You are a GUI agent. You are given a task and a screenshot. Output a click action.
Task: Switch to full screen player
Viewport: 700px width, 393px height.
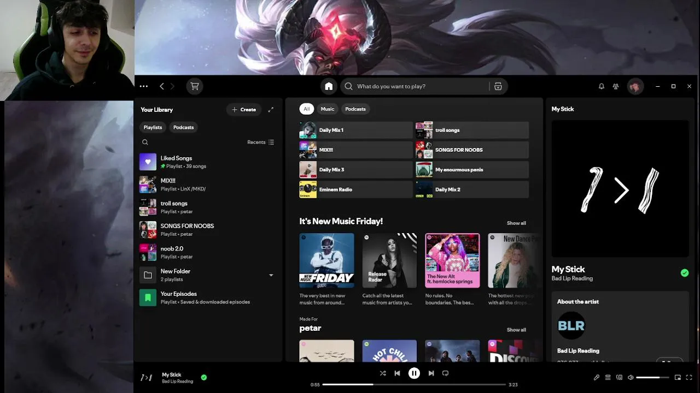pos(689,377)
